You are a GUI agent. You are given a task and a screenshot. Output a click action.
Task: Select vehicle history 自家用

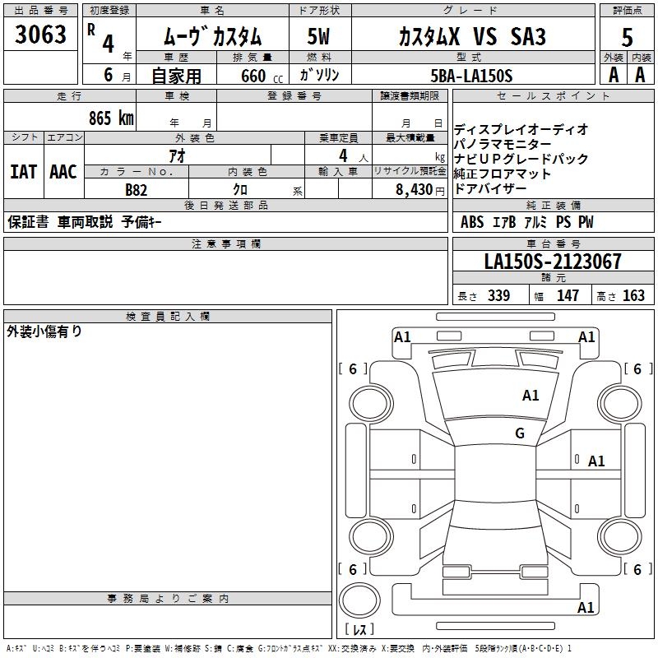click(x=176, y=76)
